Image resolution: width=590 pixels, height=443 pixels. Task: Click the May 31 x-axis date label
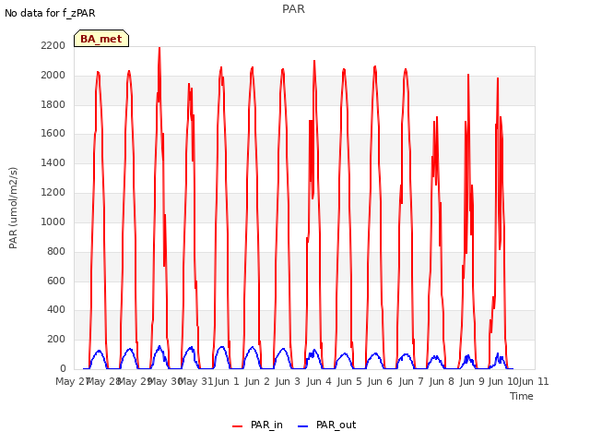pyautogui.click(x=195, y=381)
